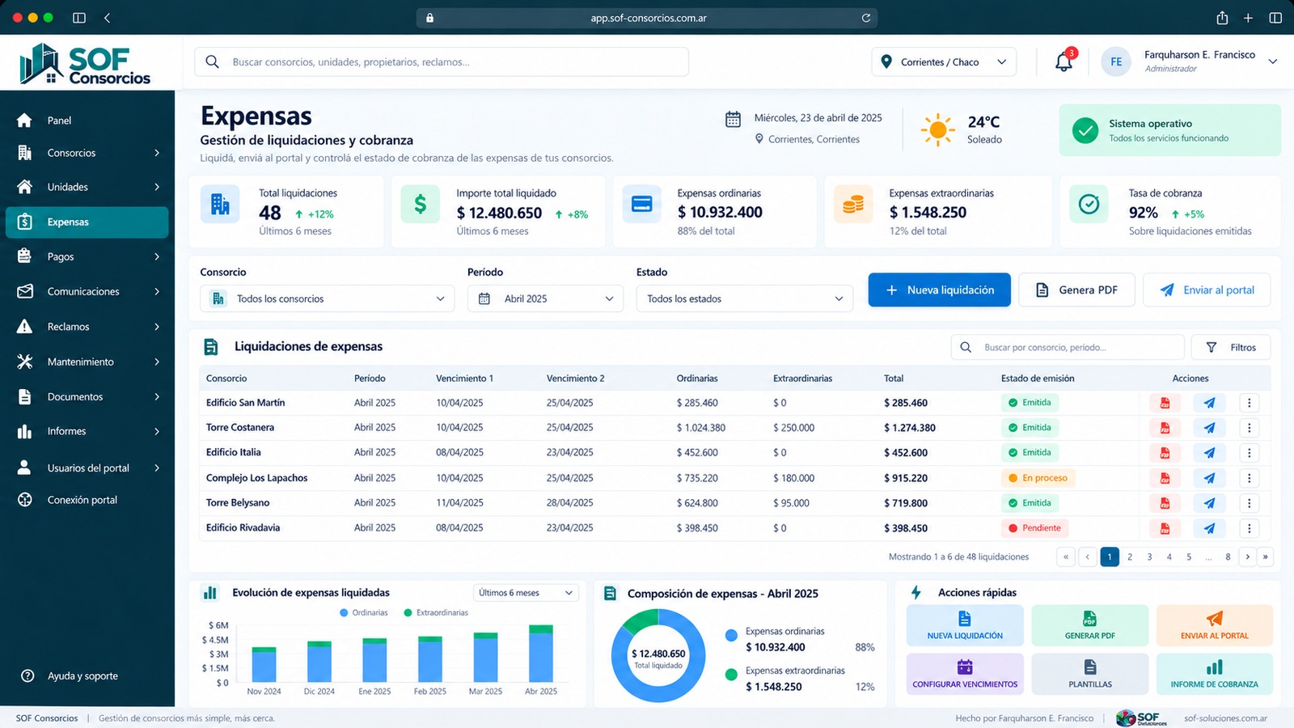Expand the Reclamos sidebar chevron
The image size is (1294, 728).
(157, 327)
